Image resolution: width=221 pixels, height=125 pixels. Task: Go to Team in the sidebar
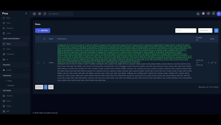(x=8, y=23)
